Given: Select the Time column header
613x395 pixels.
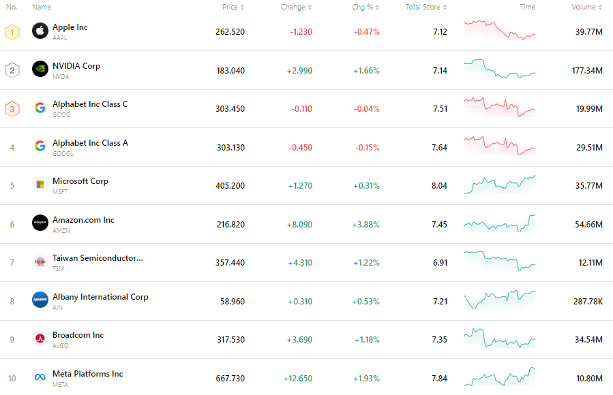Looking at the screenshot, I should [527, 7].
